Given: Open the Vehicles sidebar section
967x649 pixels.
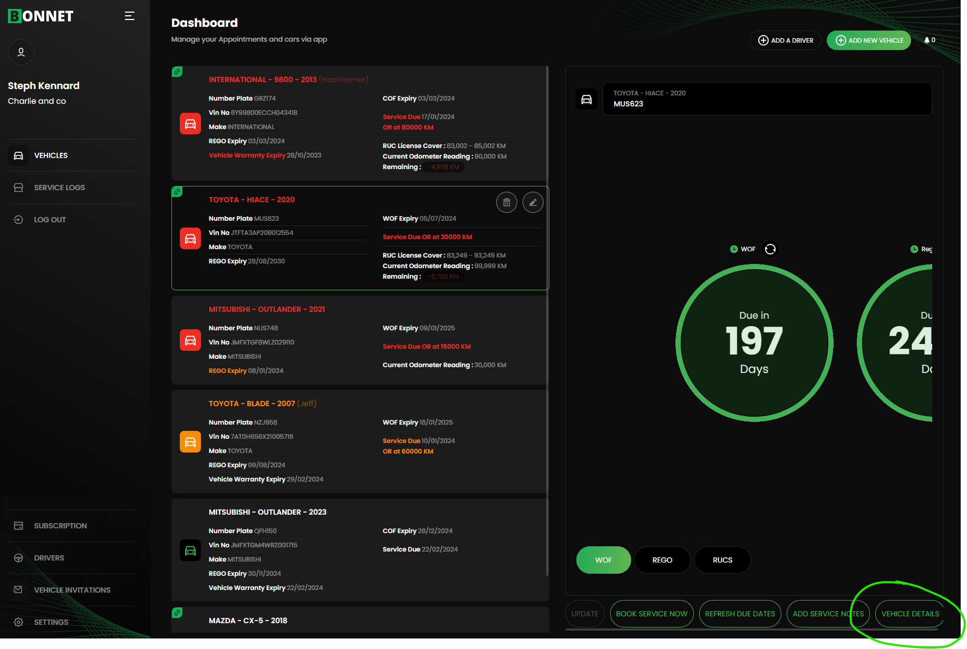Looking at the screenshot, I should [71, 155].
